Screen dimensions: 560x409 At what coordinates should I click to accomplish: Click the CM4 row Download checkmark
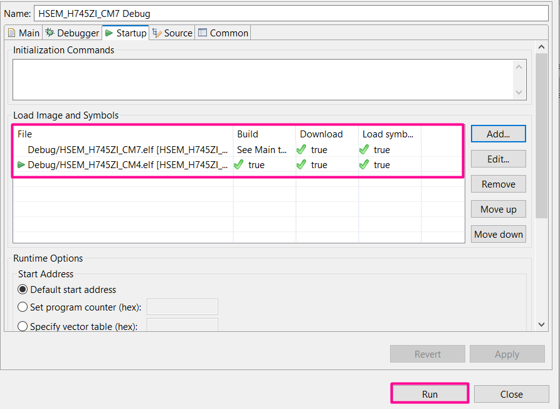[x=302, y=164]
